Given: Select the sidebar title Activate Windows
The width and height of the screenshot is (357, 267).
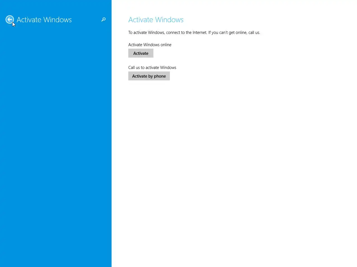Looking at the screenshot, I should (44, 20).
